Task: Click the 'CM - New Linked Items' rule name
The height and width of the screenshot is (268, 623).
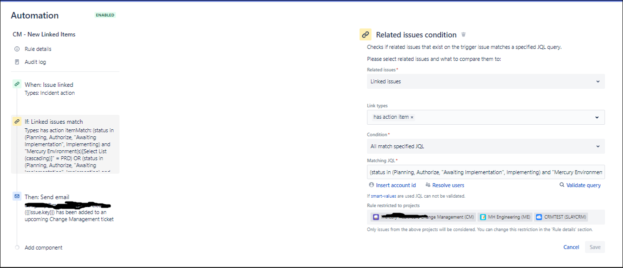Action: (x=44, y=34)
